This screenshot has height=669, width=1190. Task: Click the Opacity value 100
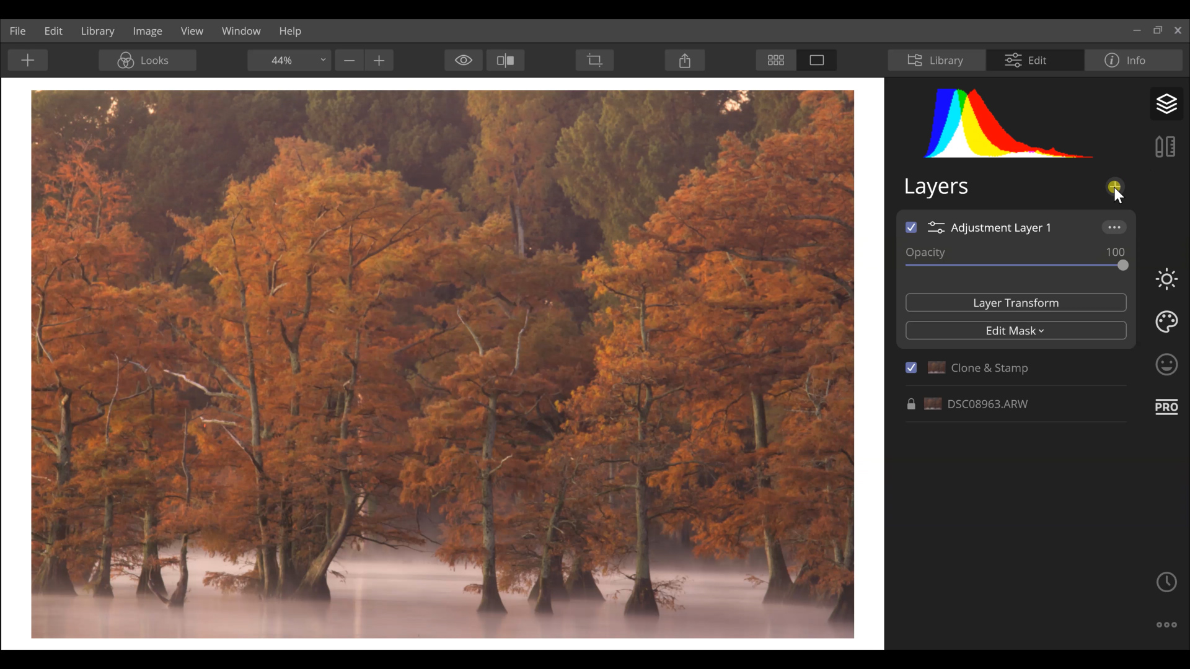pos(1115,252)
